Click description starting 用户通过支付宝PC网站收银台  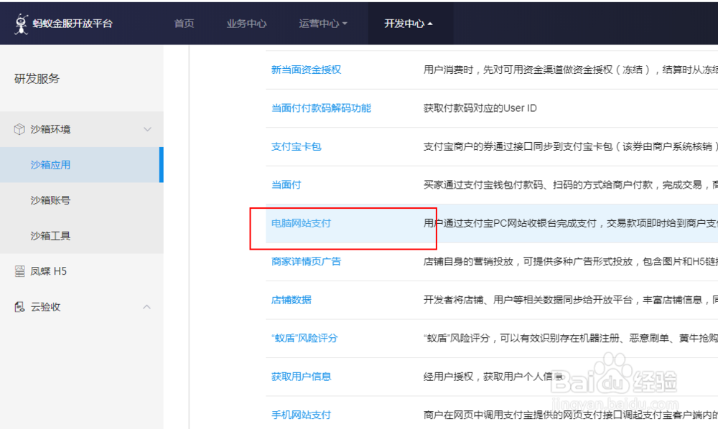point(571,223)
